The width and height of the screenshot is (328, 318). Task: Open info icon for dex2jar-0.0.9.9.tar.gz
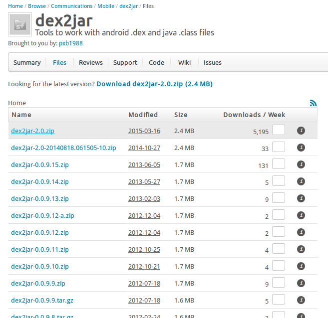coord(301,300)
